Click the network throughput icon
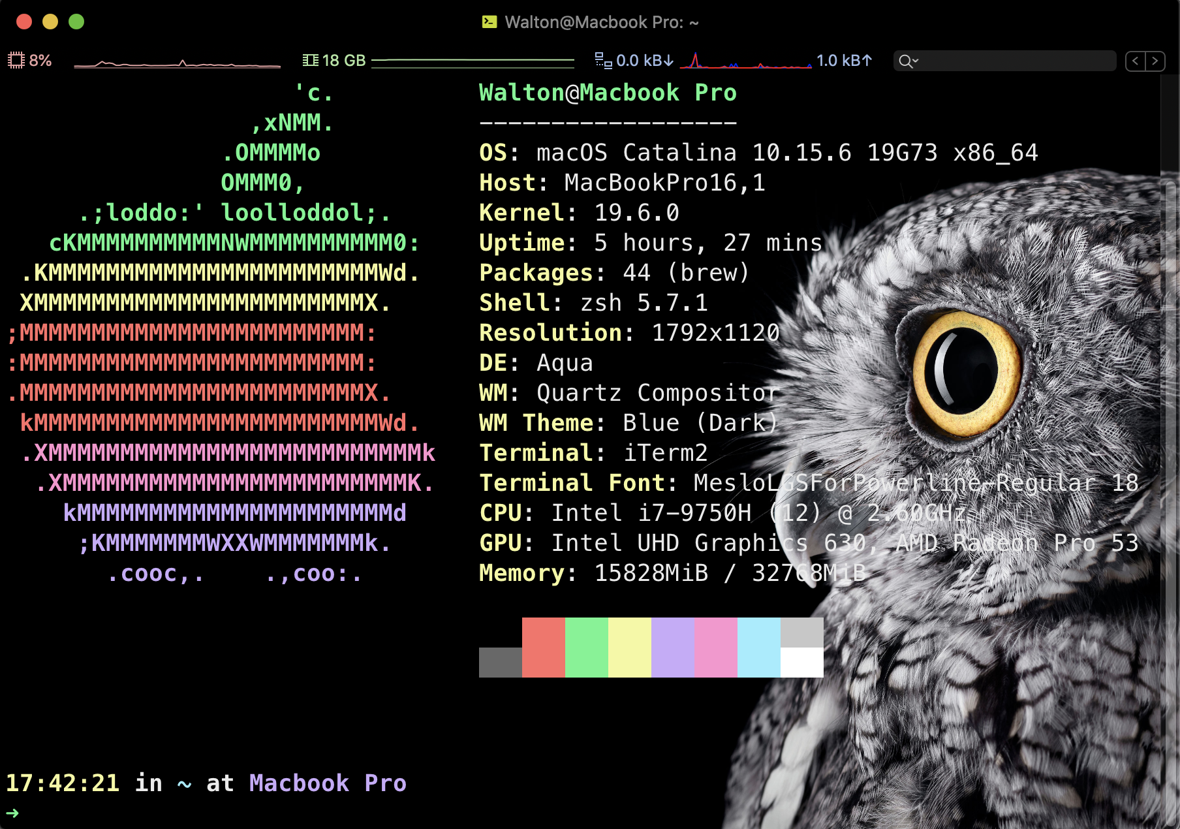This screenshot has width=1180, height=829. click(603, 61)
